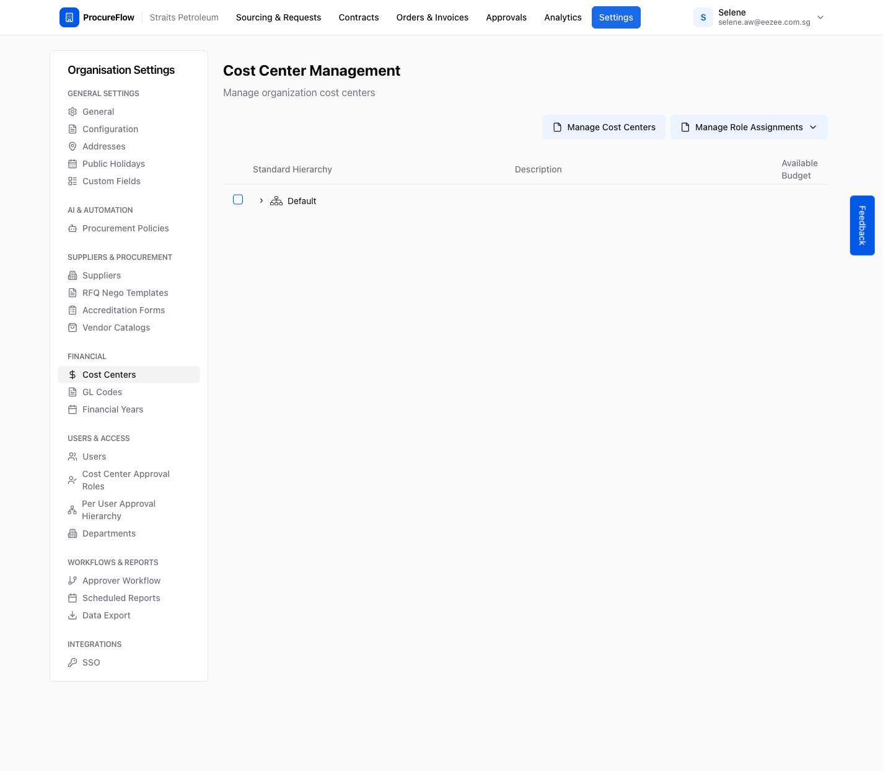Open the Sourcing & Requests menu
This screenshot has width=883, height=771.
pyautogui.click(x=278, y=17)
